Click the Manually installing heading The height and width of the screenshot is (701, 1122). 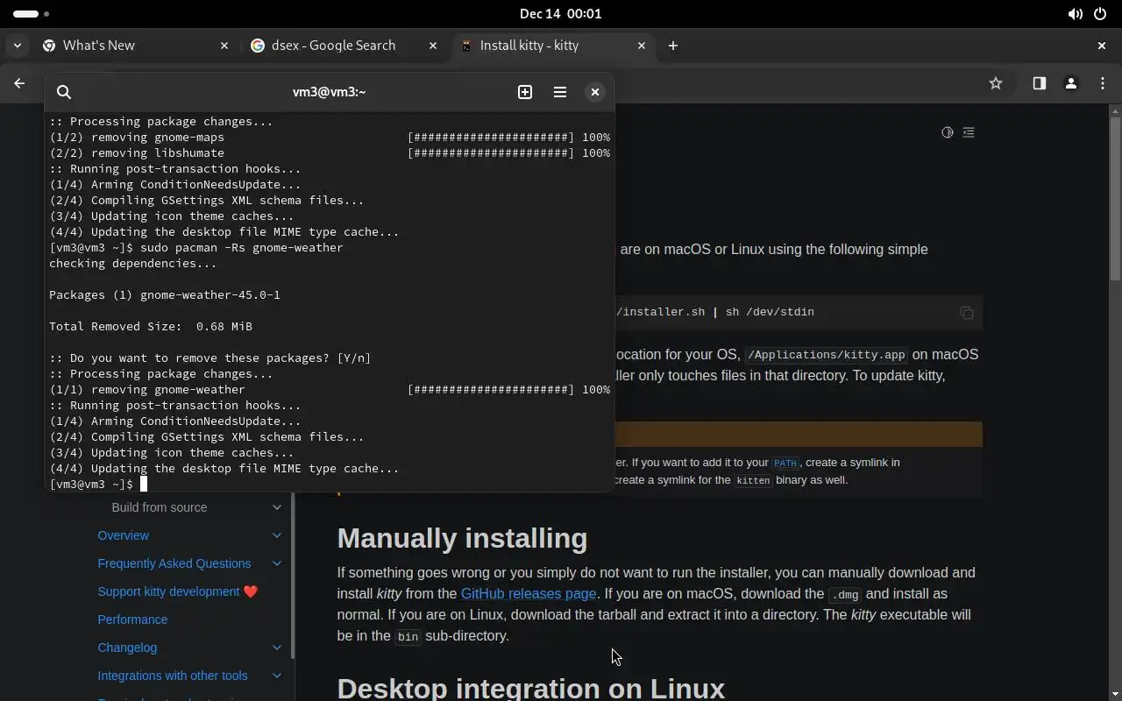point(462,538)
